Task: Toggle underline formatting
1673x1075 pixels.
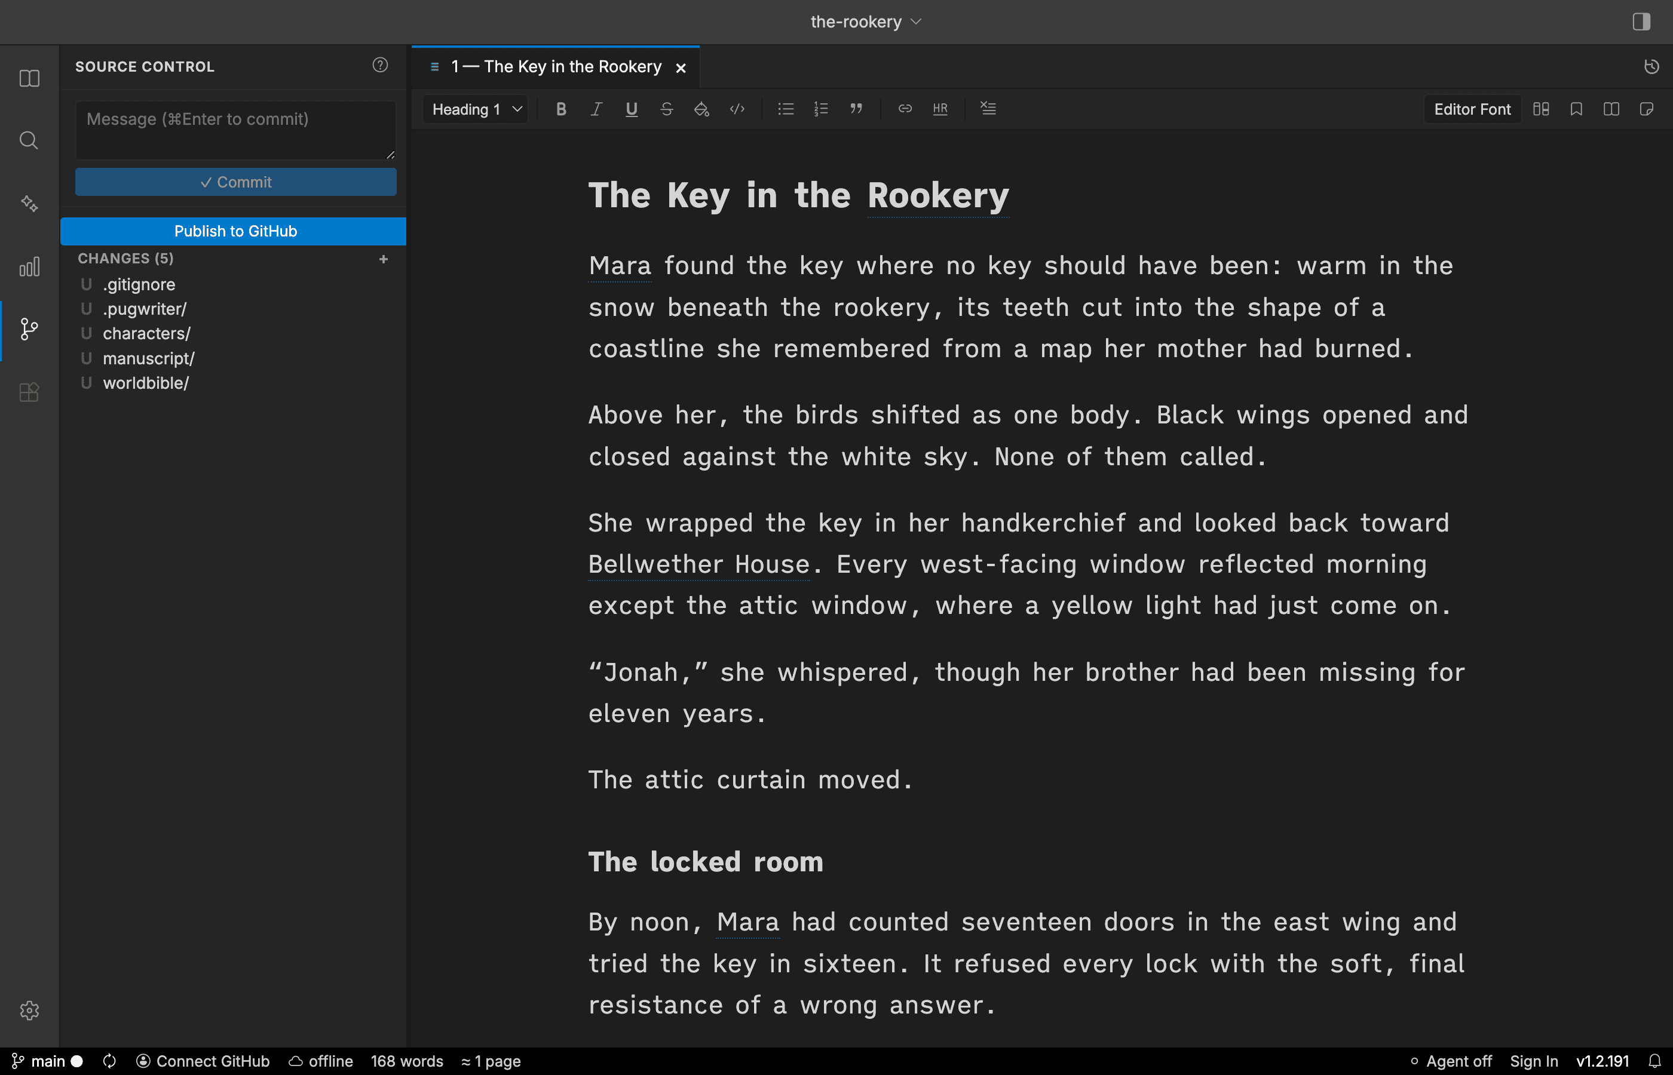Action: (x=631, y=109)
